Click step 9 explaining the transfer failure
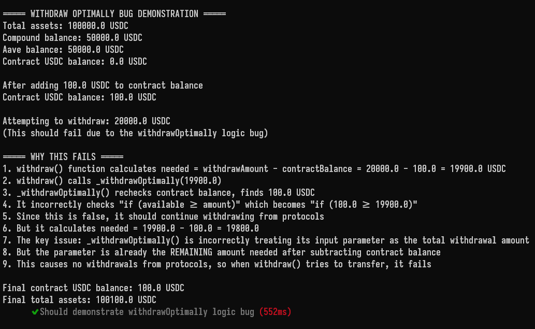Viewport: 535px width, 329px height. point(217,264)
